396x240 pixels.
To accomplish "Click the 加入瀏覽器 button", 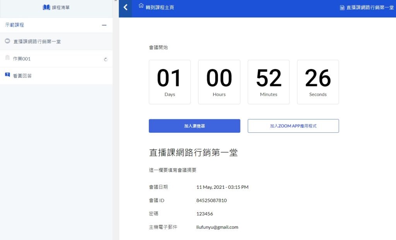I will (195, 126).
